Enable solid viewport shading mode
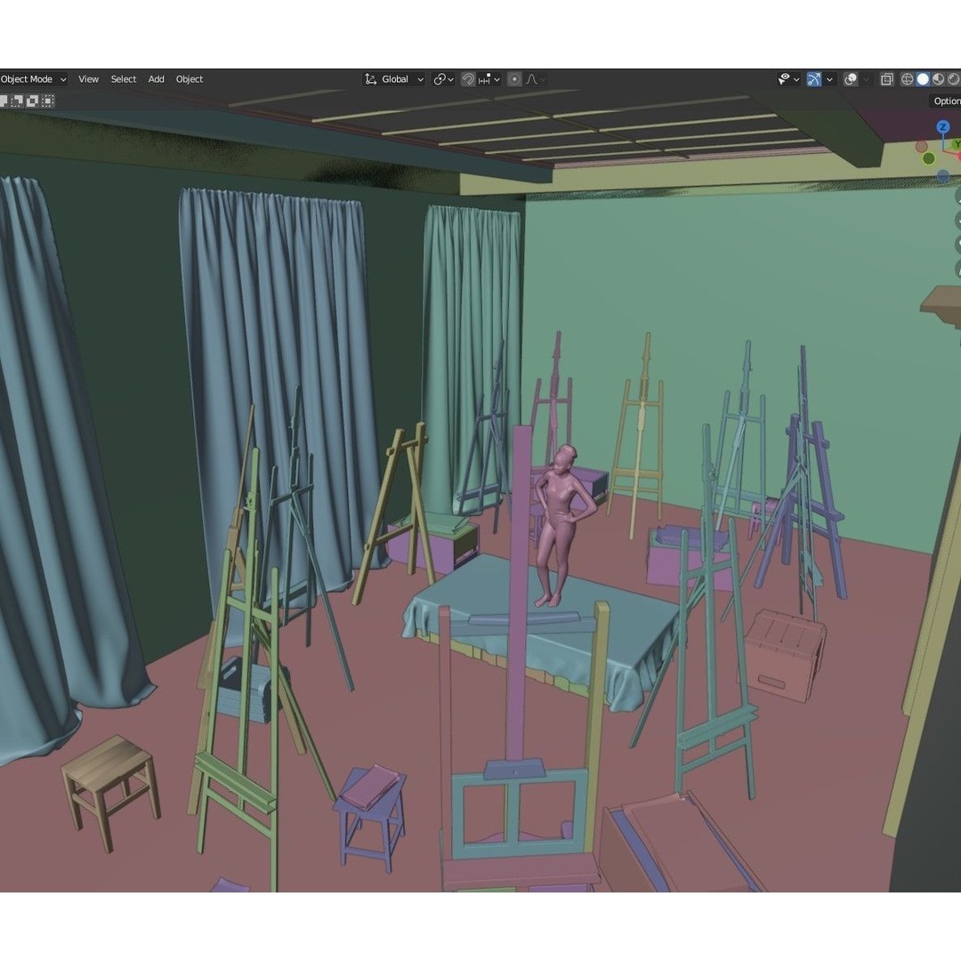961x961 pixels. coord(922,78)
